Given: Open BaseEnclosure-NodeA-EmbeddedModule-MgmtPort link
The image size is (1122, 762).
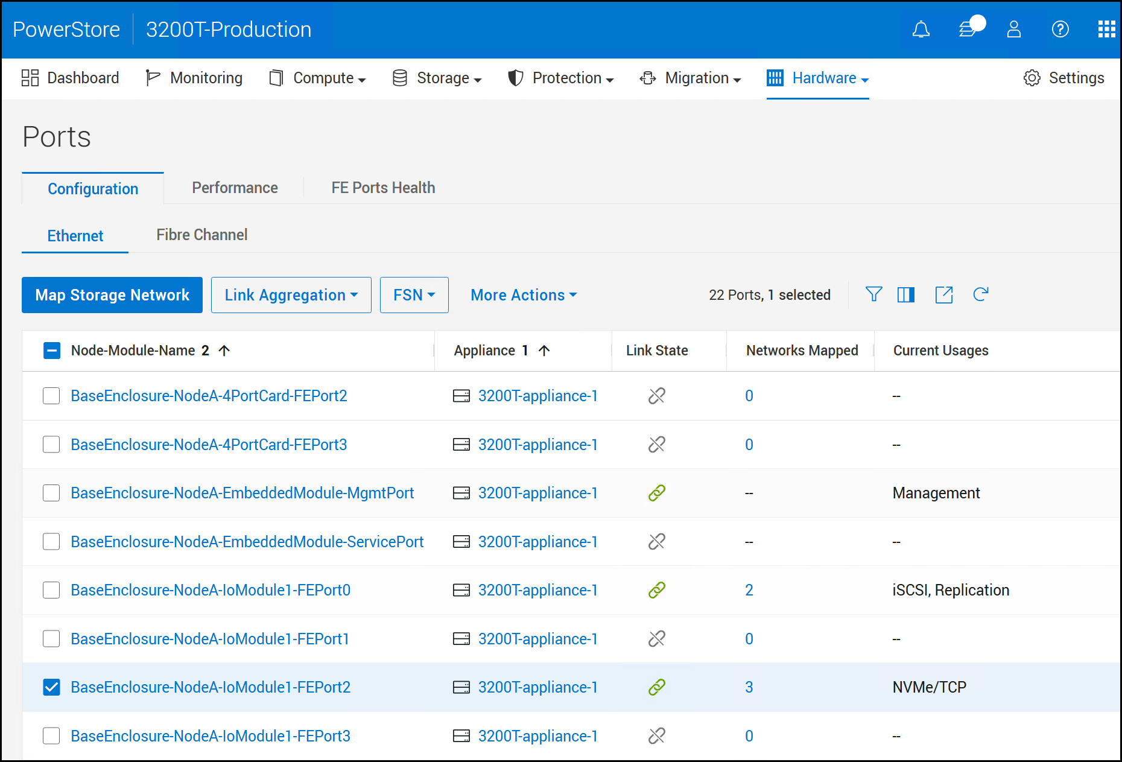Looking at the screenshot, I should click(x=242, y=493).
